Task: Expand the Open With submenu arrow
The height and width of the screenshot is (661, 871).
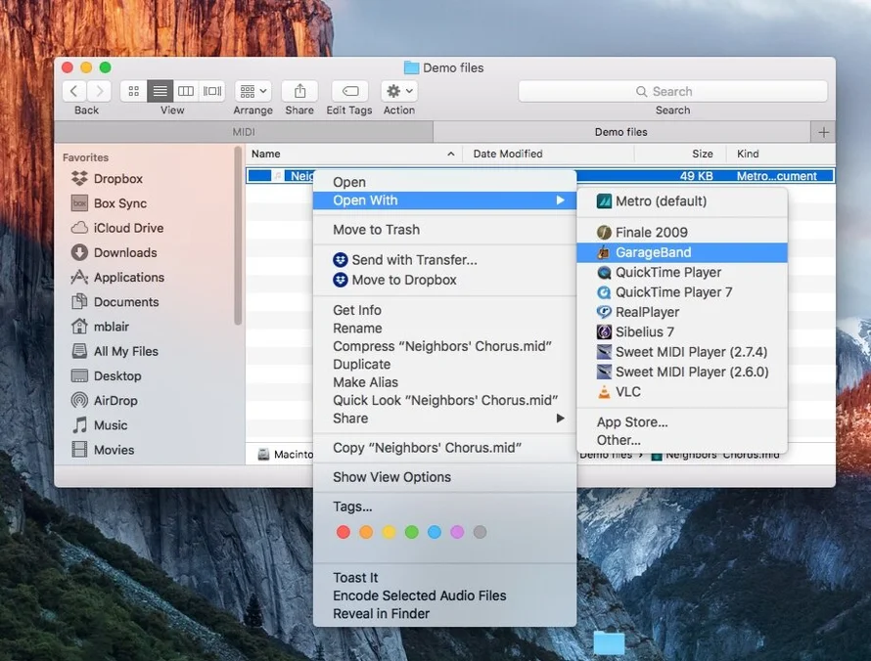Action: [561, 199]
